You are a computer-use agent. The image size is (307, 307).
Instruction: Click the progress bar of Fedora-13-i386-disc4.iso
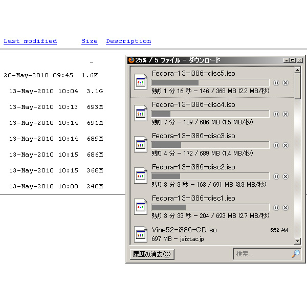point(210,114)
